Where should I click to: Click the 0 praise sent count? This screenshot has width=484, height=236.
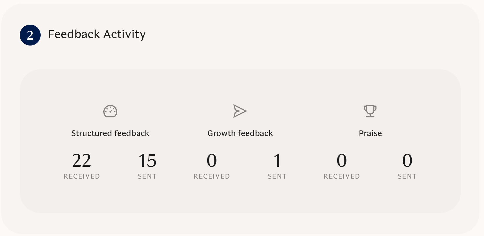click(x=407, y=160)
